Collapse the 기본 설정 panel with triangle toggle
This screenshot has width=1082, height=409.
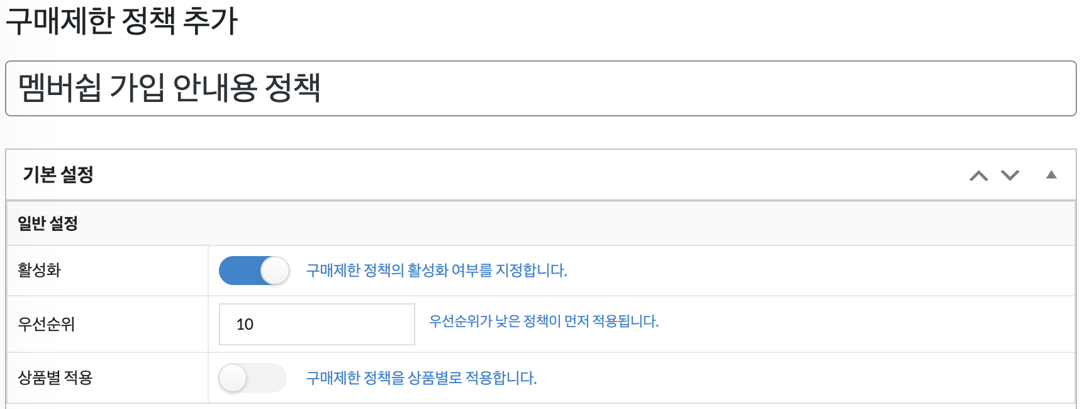[x=1051, y=175]
